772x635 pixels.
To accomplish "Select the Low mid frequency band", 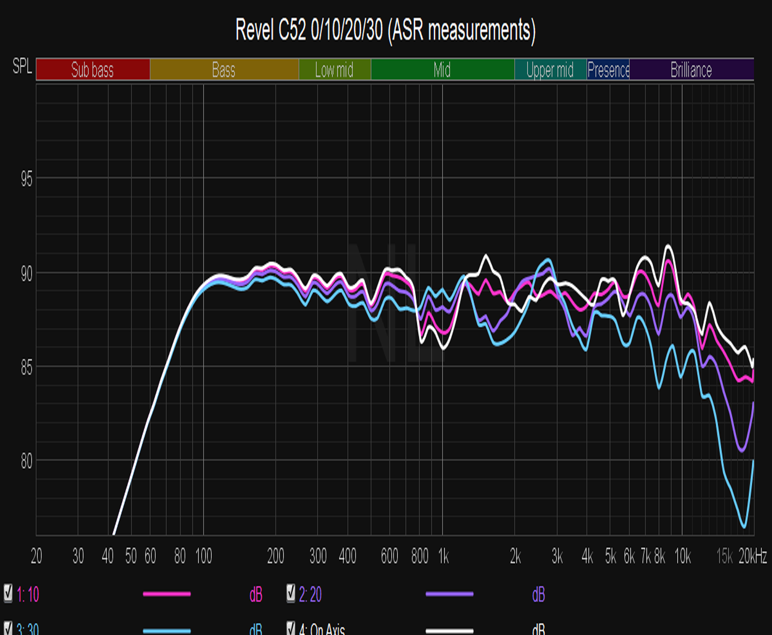I will click(335, 70).
